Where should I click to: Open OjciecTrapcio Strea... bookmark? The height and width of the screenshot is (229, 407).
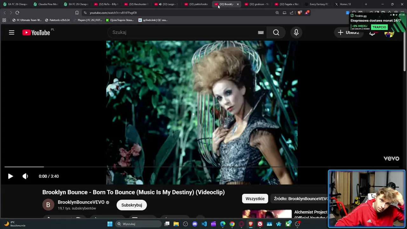120,20
